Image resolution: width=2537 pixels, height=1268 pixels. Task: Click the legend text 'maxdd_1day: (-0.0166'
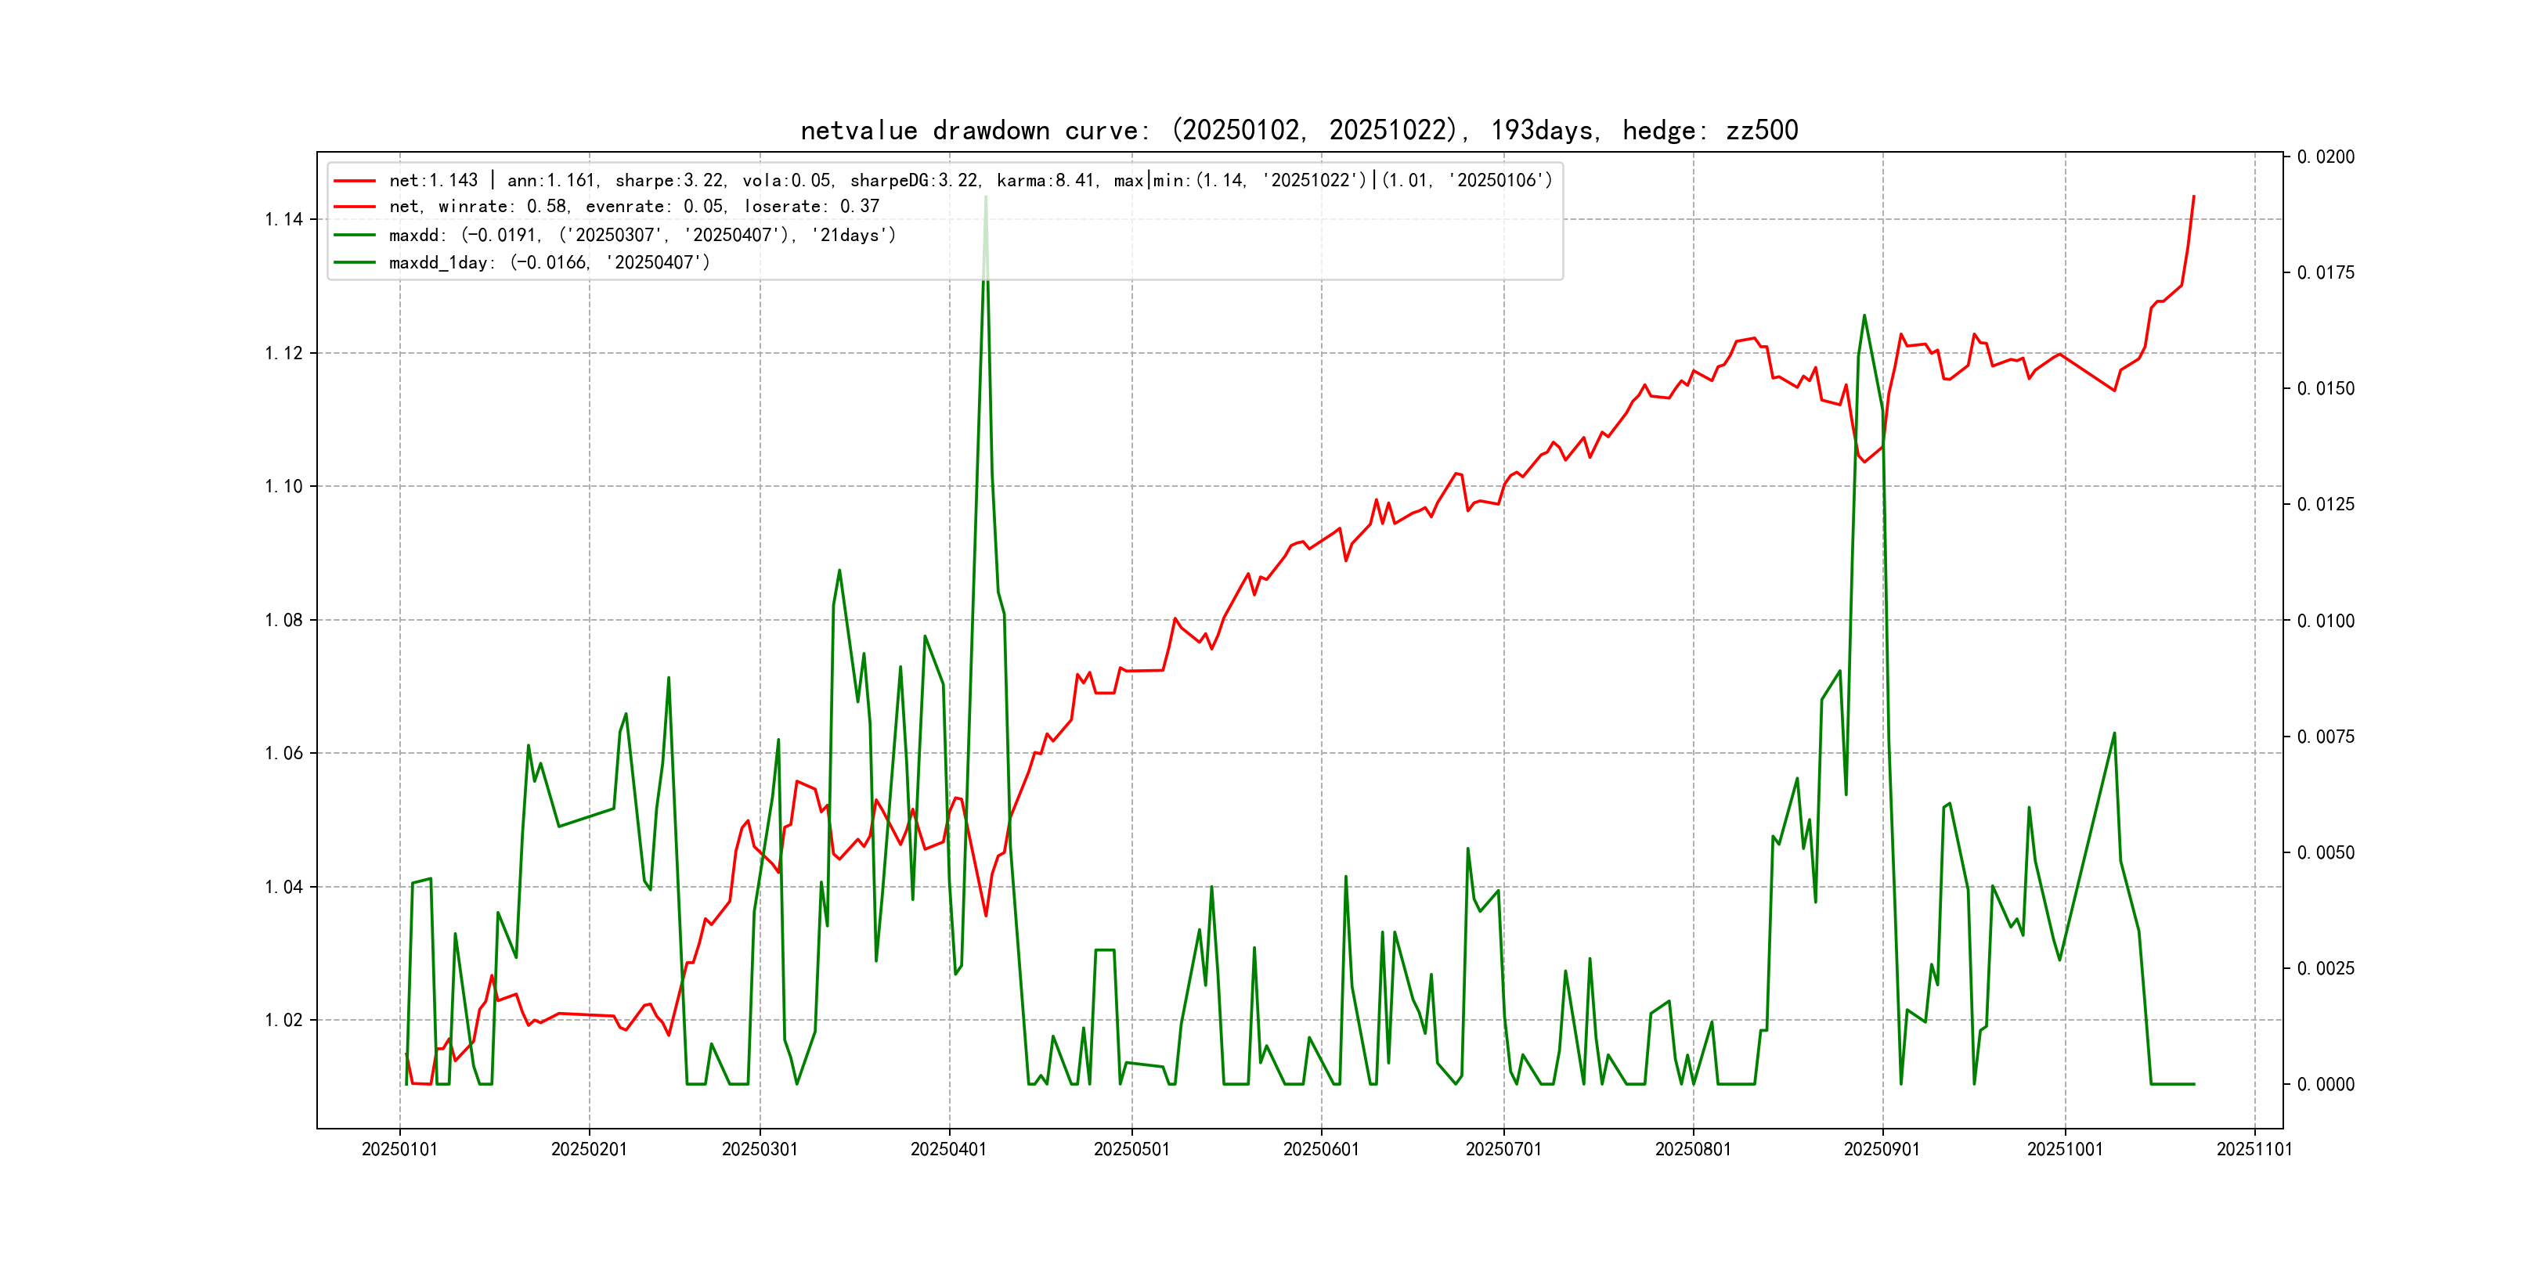click(549, 263)
